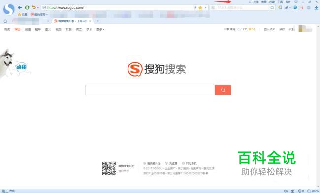Click the 显示卡片 link at top right

point(269,29)
